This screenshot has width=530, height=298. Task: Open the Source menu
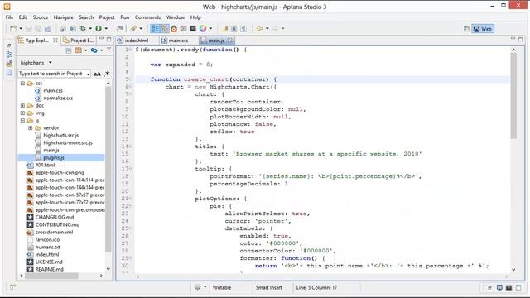tap(41, 17)
